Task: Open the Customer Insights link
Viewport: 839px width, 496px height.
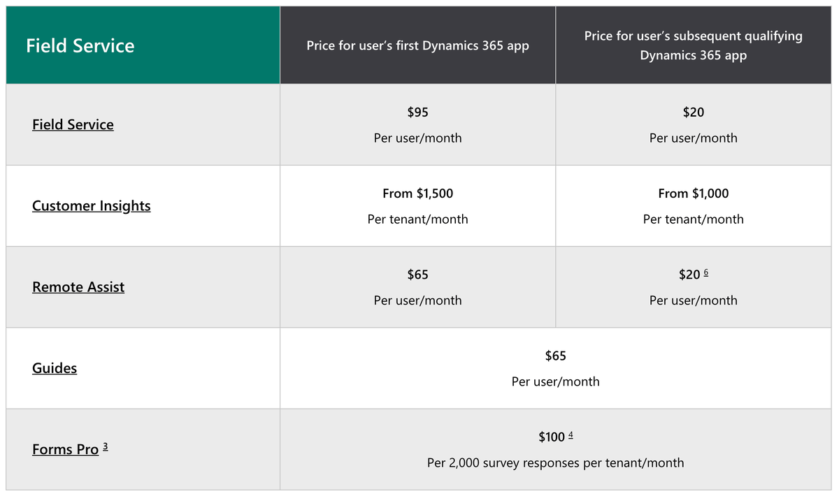Action: click(x=92, y=206)
